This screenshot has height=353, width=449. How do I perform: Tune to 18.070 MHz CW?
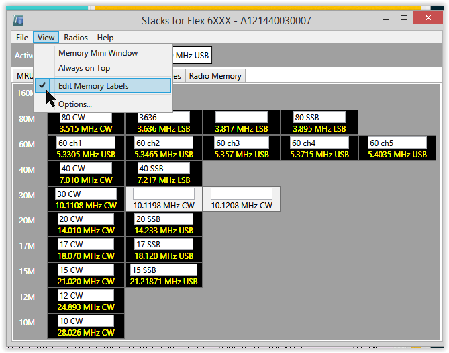pos(86,256)
